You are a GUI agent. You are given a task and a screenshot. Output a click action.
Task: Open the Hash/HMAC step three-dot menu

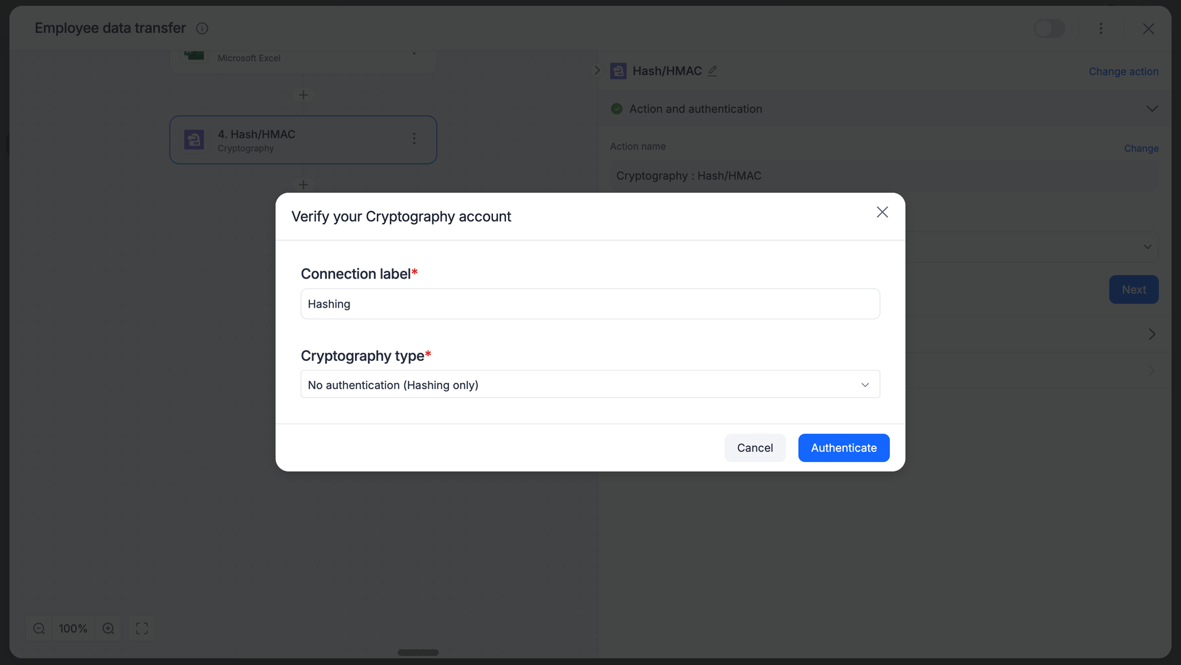click(414, 139)
